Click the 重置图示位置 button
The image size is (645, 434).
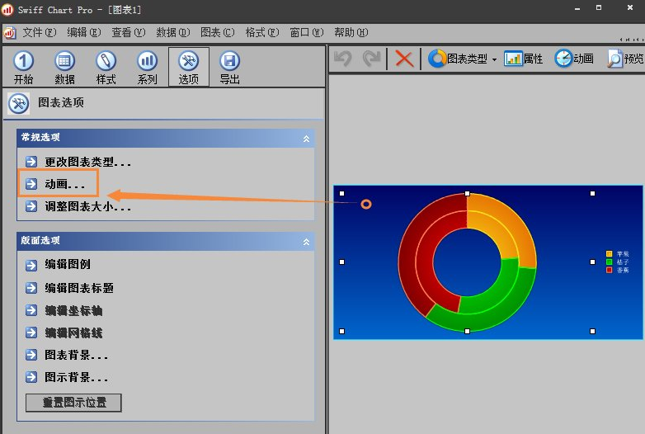[73, 403]
